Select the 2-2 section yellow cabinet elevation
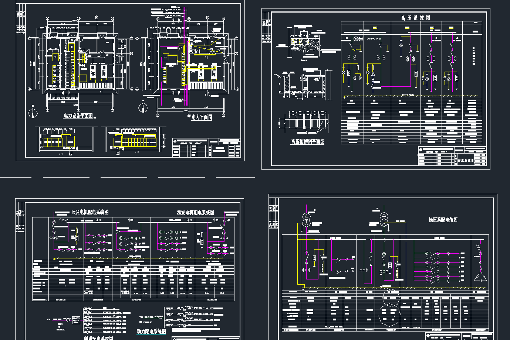The image size is (510, 340). pyautogui.click(x=135, y=141)
